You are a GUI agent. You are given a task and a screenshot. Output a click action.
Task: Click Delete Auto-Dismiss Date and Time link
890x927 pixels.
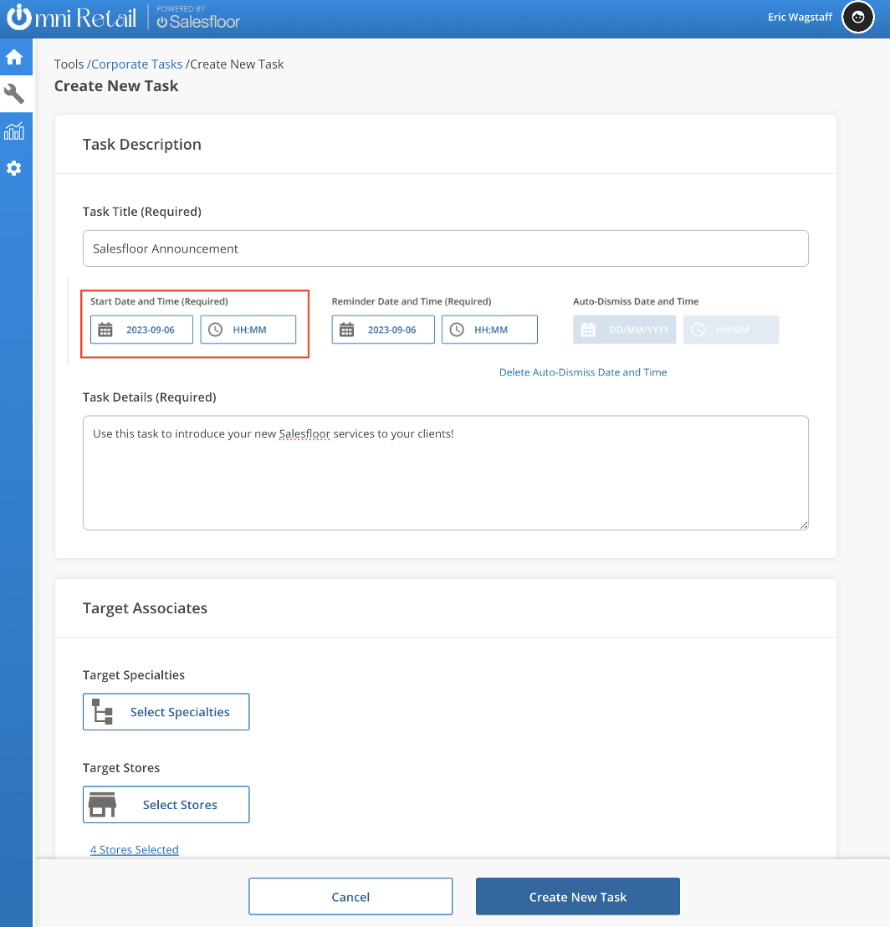(x=583, y=372)
